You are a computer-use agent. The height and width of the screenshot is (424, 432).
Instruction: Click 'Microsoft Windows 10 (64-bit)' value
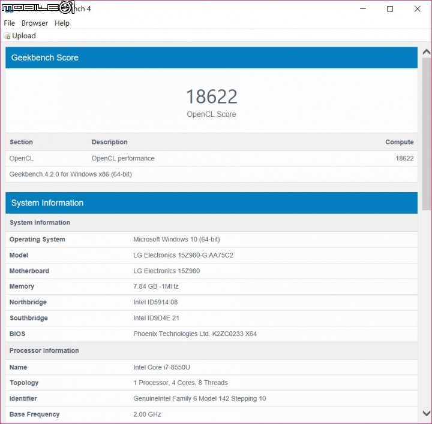176,239
